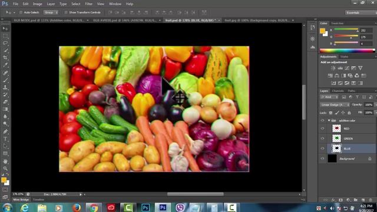Select the Rectangular Marquee tool
Image resolution: width=377 pixels, height=212 pixels.
pyautogui.click(x=5, y=36)
